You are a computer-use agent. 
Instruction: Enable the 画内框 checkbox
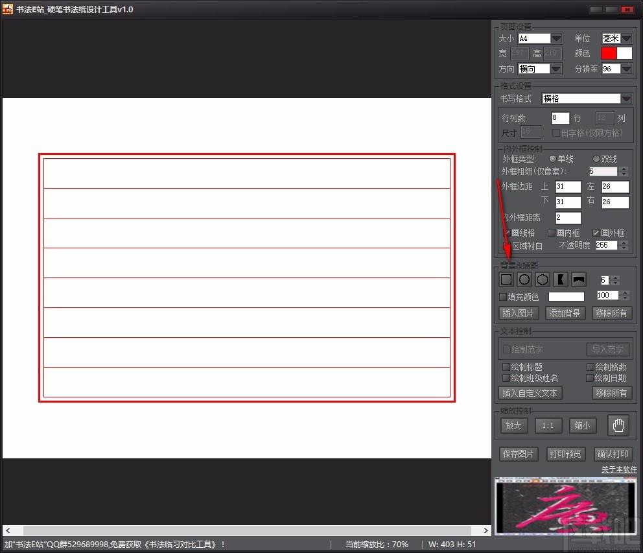pos(552,233)
